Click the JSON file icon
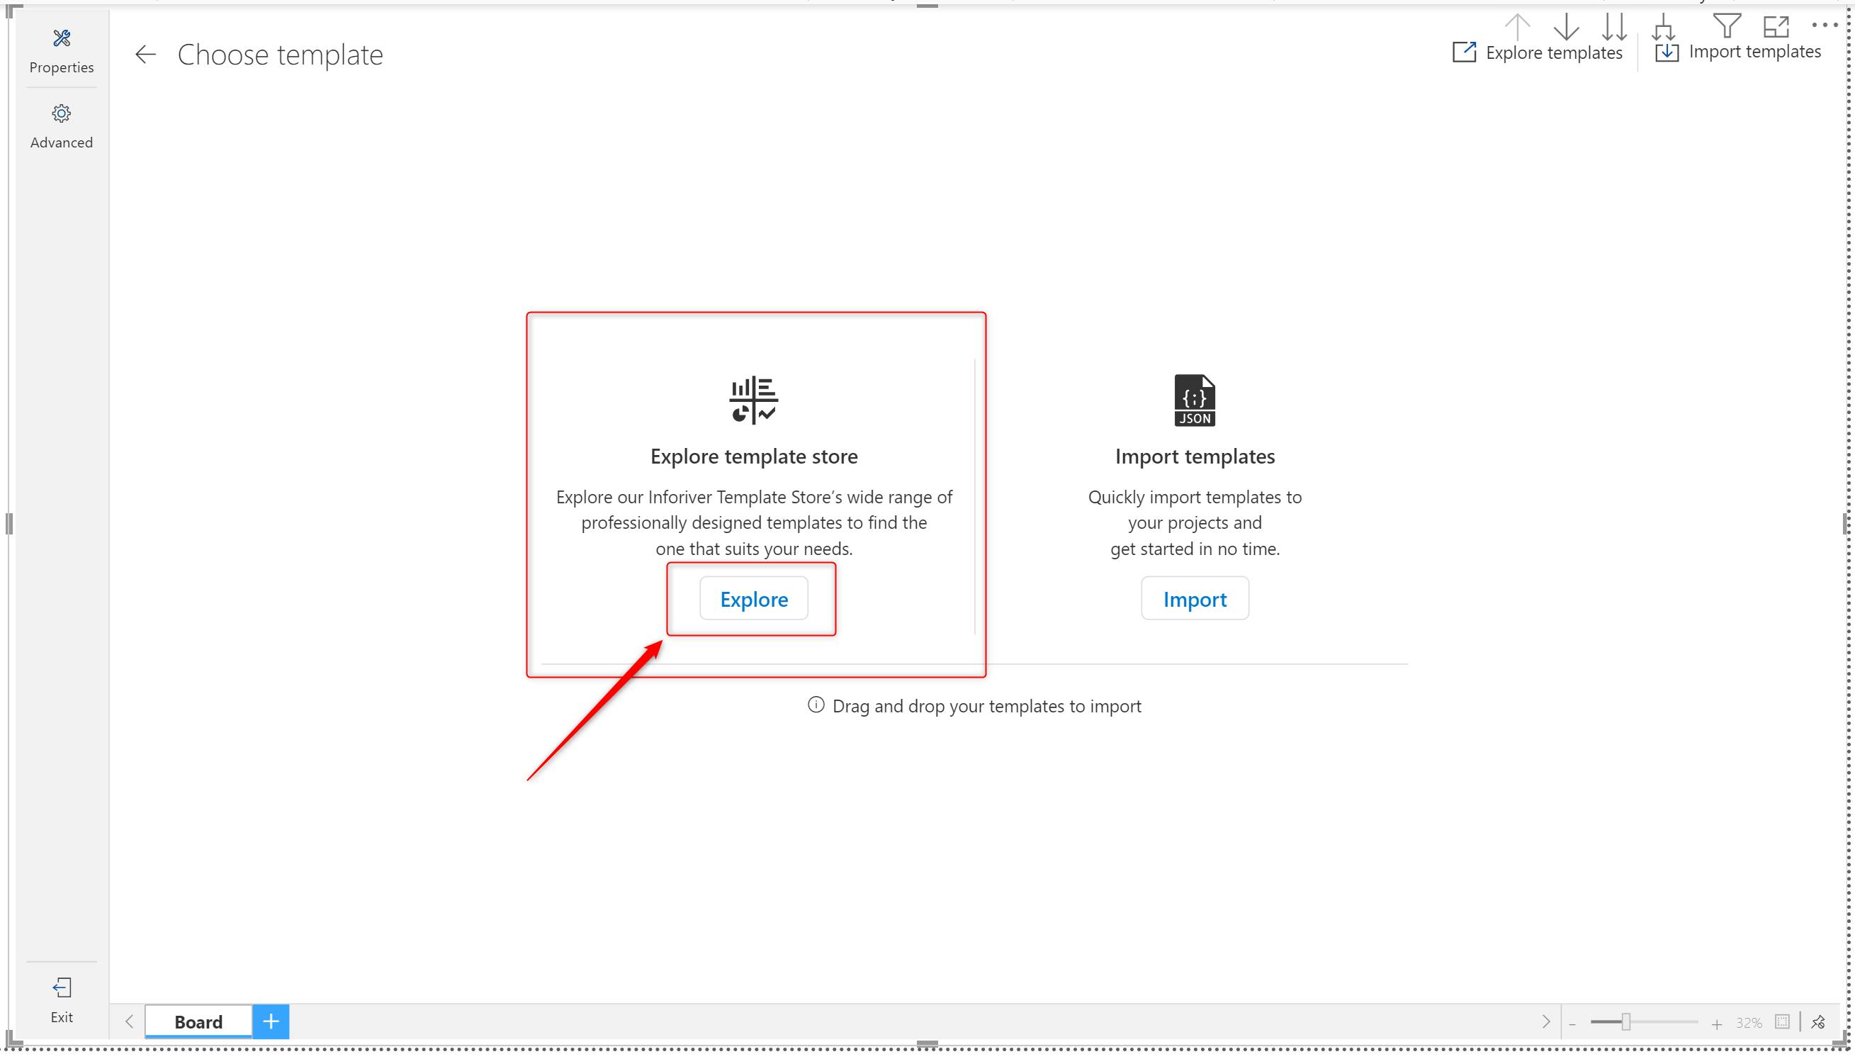1855x1059 pixels. point(1194,400)
